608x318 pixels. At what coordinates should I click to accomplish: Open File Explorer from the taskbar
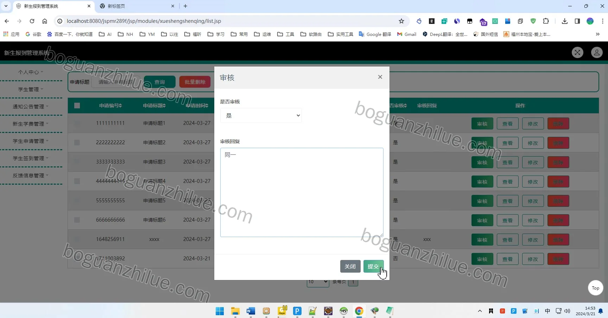[235, 311]
